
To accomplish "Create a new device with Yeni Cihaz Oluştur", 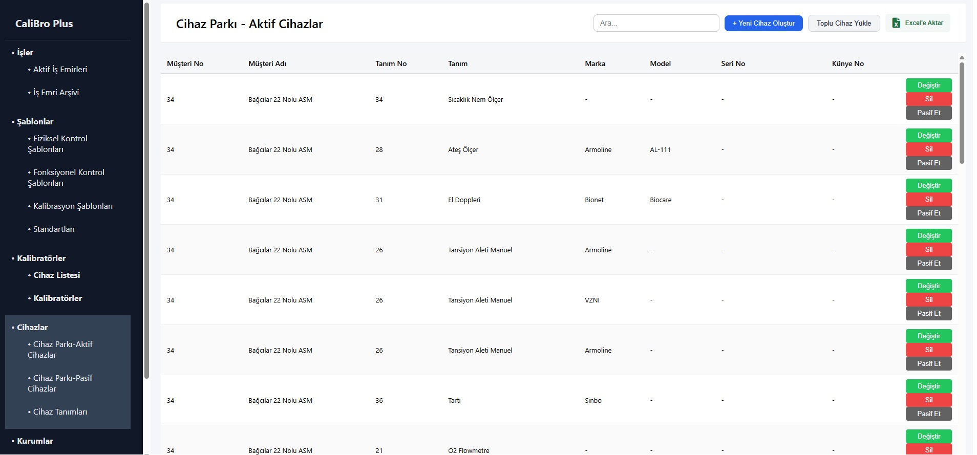I will click(x=763, y=23).
